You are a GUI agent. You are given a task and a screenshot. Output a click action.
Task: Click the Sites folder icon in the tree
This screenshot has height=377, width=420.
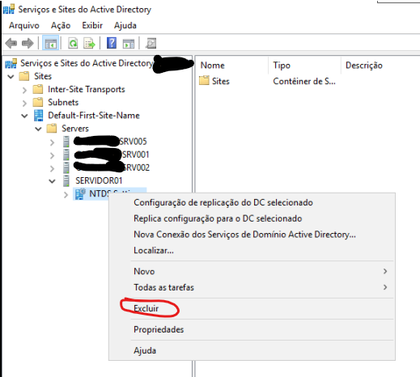[24, 76]
